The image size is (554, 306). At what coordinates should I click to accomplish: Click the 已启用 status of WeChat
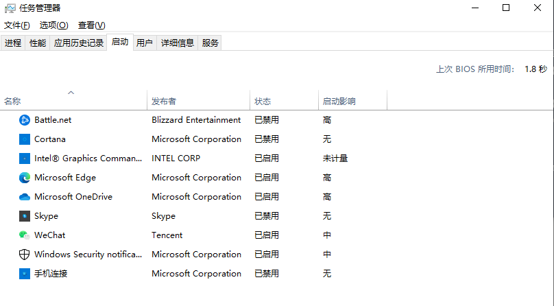267,235
